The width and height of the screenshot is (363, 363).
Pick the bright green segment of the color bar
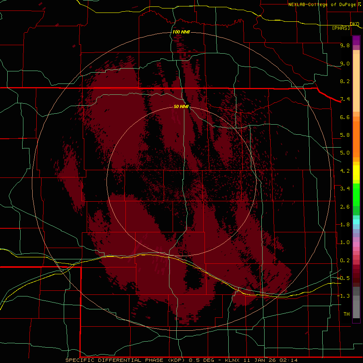356,194
